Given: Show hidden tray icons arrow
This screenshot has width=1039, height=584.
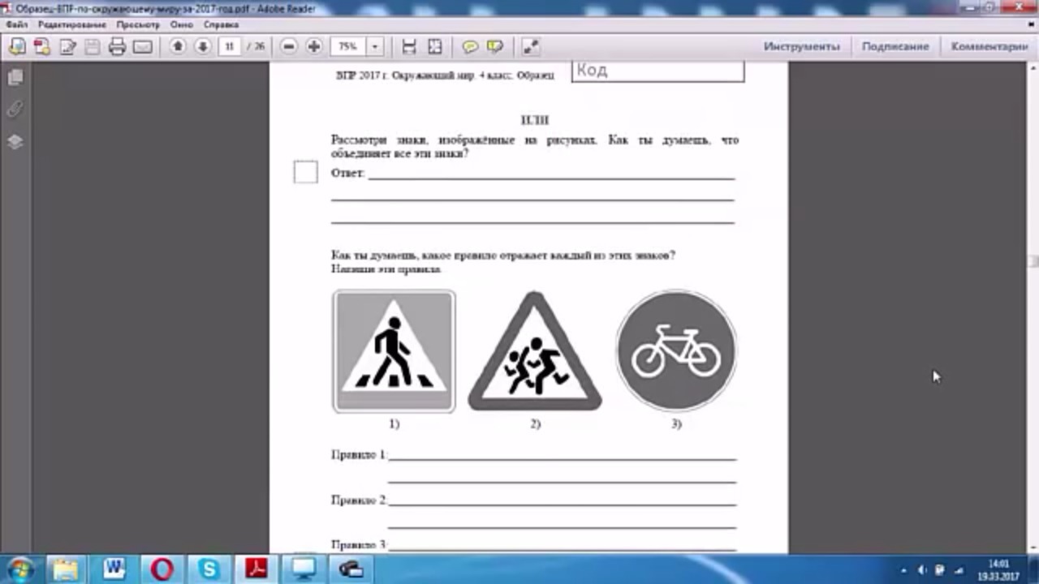Looking at the screenshot, I should [x=904, y=570].
